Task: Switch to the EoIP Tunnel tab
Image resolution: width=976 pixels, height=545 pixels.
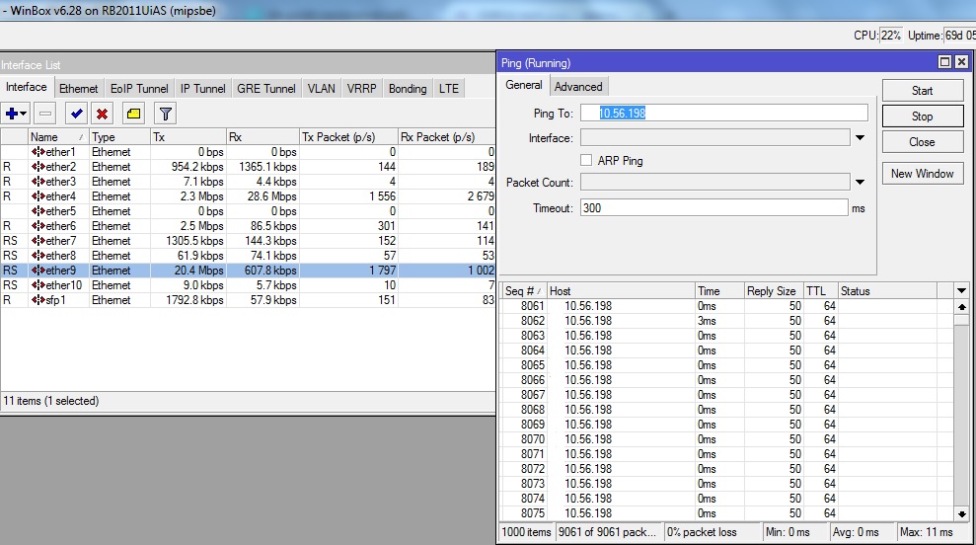Action: (x=139, y=88)
